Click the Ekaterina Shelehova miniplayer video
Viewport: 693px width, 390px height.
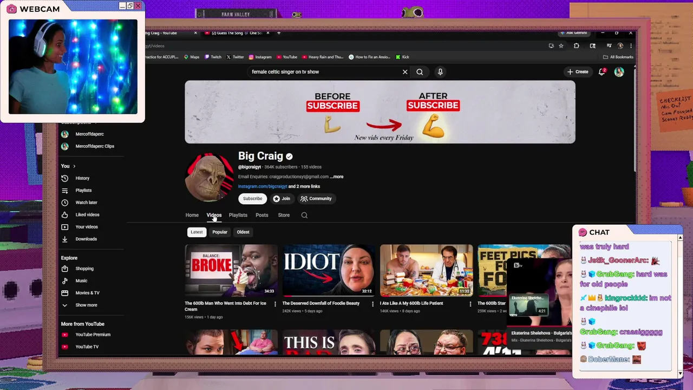point(539,293)
